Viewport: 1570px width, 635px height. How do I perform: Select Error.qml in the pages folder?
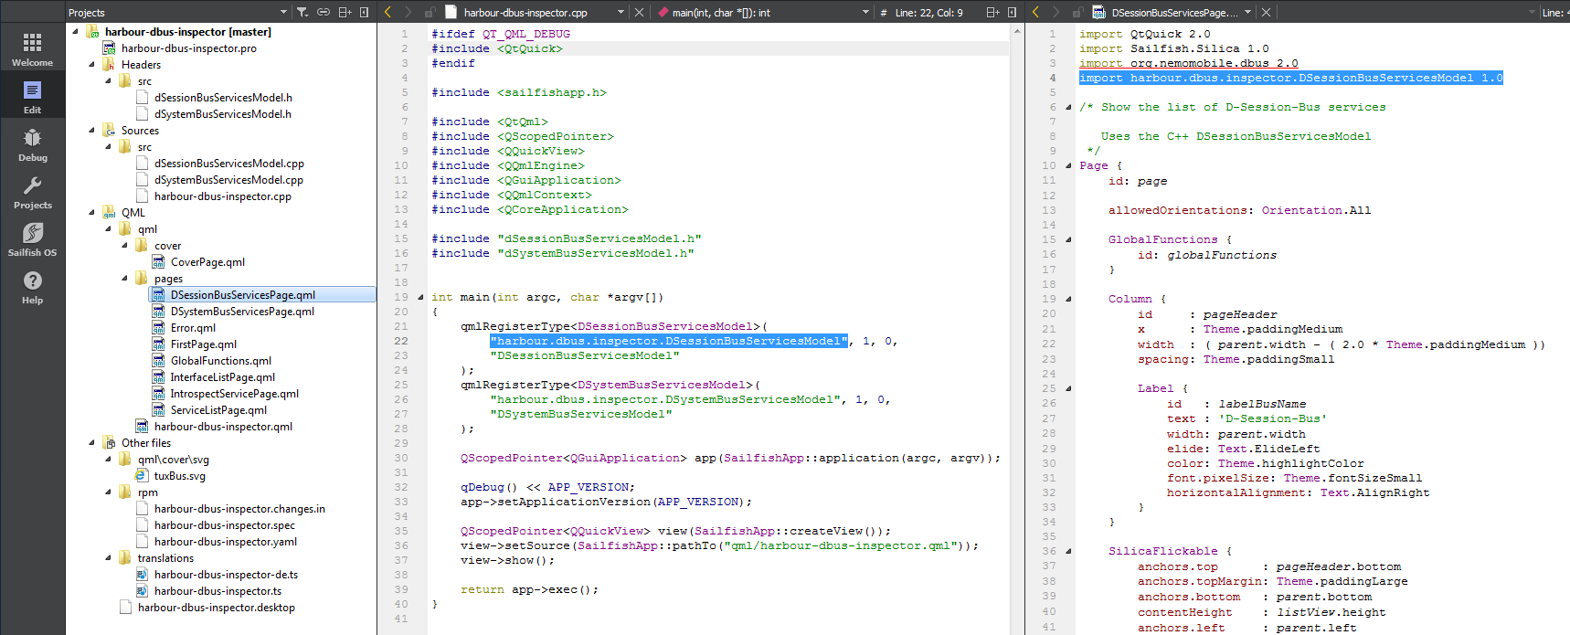[x=193, y=327]
